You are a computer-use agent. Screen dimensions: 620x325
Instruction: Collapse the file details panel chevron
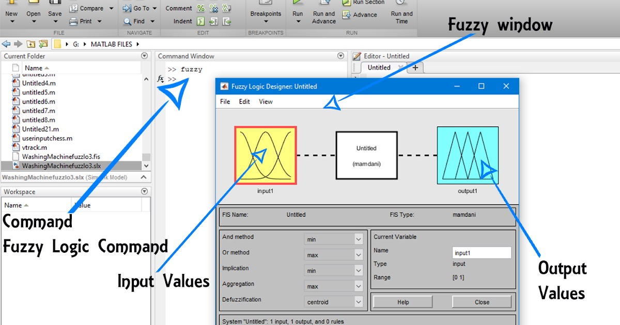coord(144,178)
